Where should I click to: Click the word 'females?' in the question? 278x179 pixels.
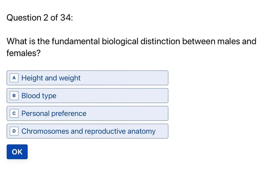(23, 53)
